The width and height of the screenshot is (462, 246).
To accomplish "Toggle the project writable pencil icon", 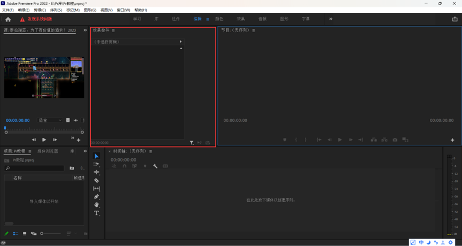I will tap(6, 234).
